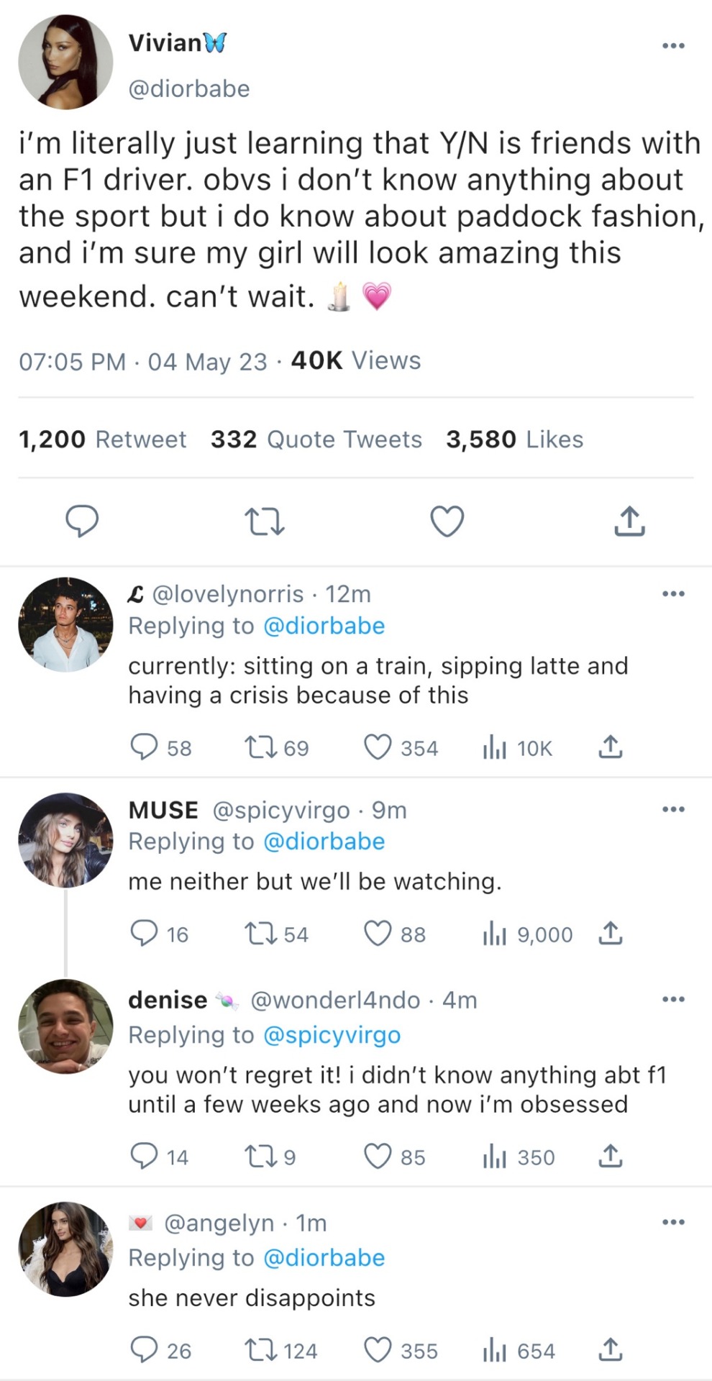Like the @lovelynorris reply
This screenshot has height=1381, width=712.
click(378, 747)
